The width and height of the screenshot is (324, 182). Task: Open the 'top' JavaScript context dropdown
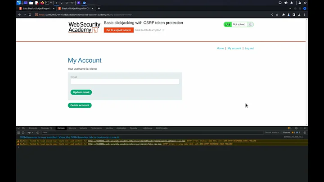pos(30,132)
